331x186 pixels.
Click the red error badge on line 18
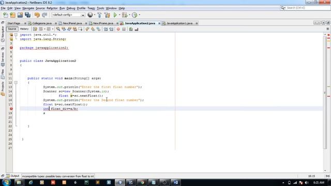11,109
